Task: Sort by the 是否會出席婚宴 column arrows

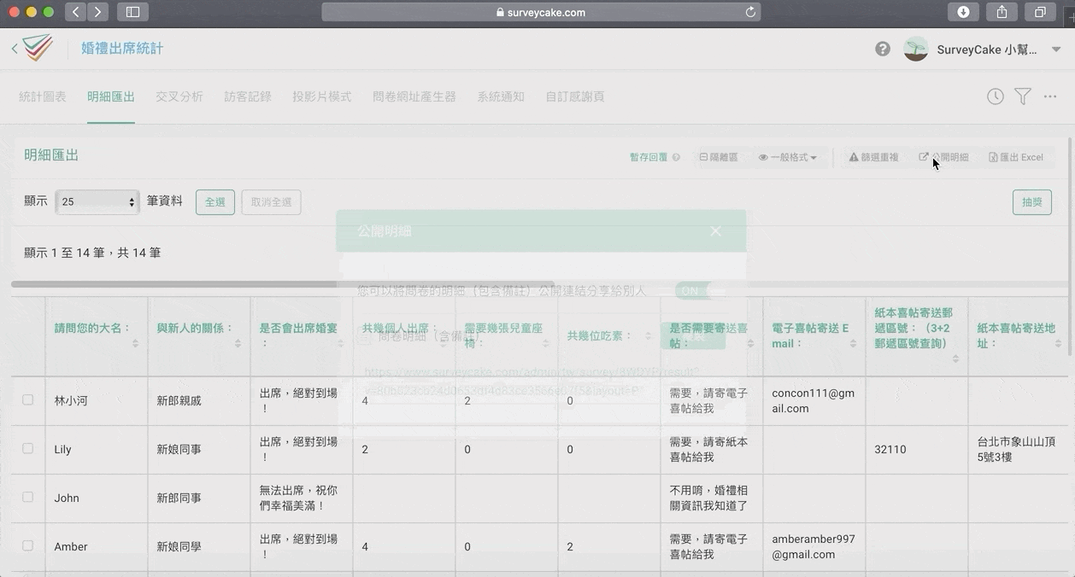Action: point(340,343)
